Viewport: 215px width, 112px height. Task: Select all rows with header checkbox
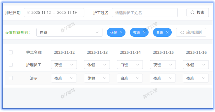click(11, 52)
